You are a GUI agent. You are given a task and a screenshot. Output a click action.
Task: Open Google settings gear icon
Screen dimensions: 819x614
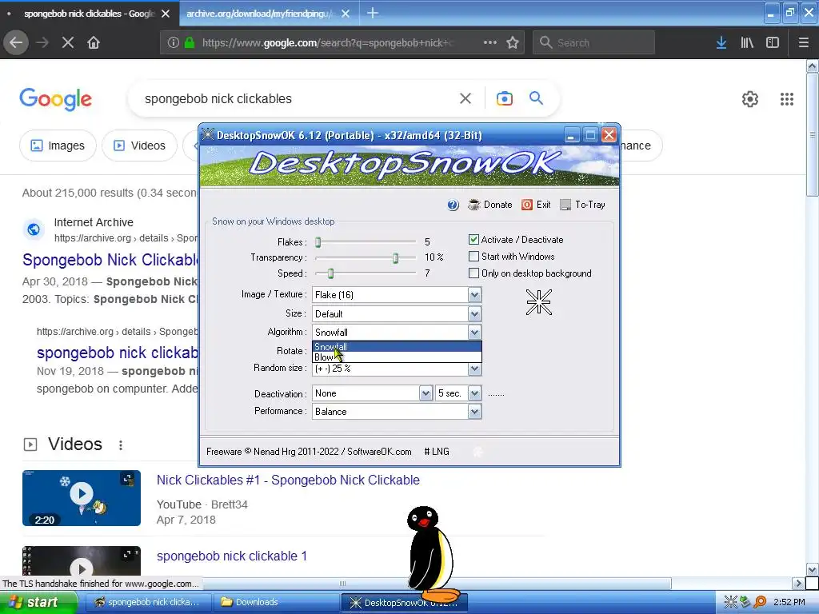tap(750, 98)
